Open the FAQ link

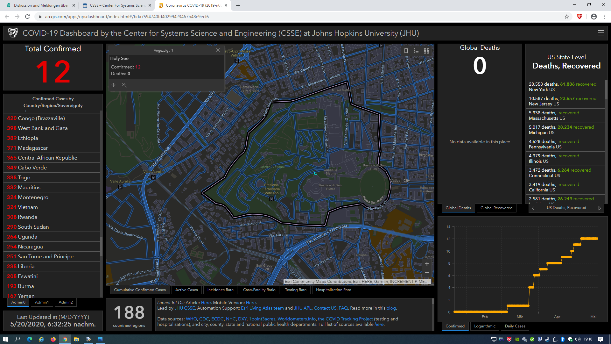point(343,308)
